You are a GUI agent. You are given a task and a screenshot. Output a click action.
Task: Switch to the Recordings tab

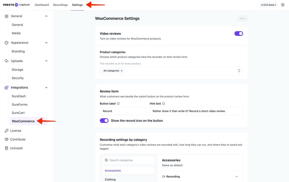click(x=60, y=5)
